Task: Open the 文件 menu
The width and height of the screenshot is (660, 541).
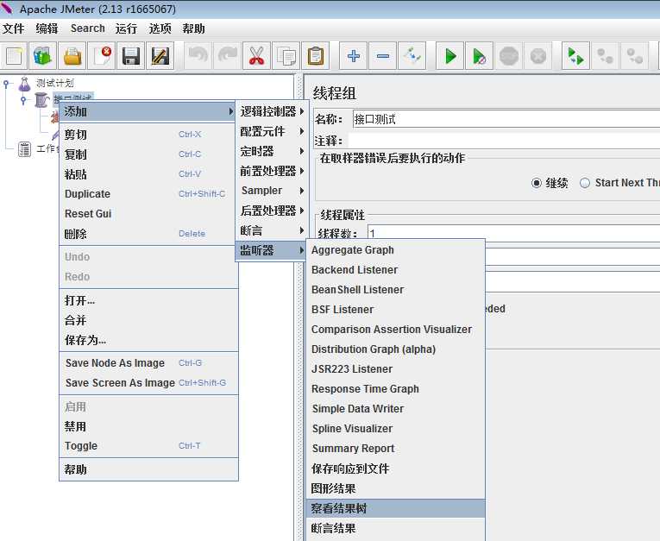Action: 14,28
